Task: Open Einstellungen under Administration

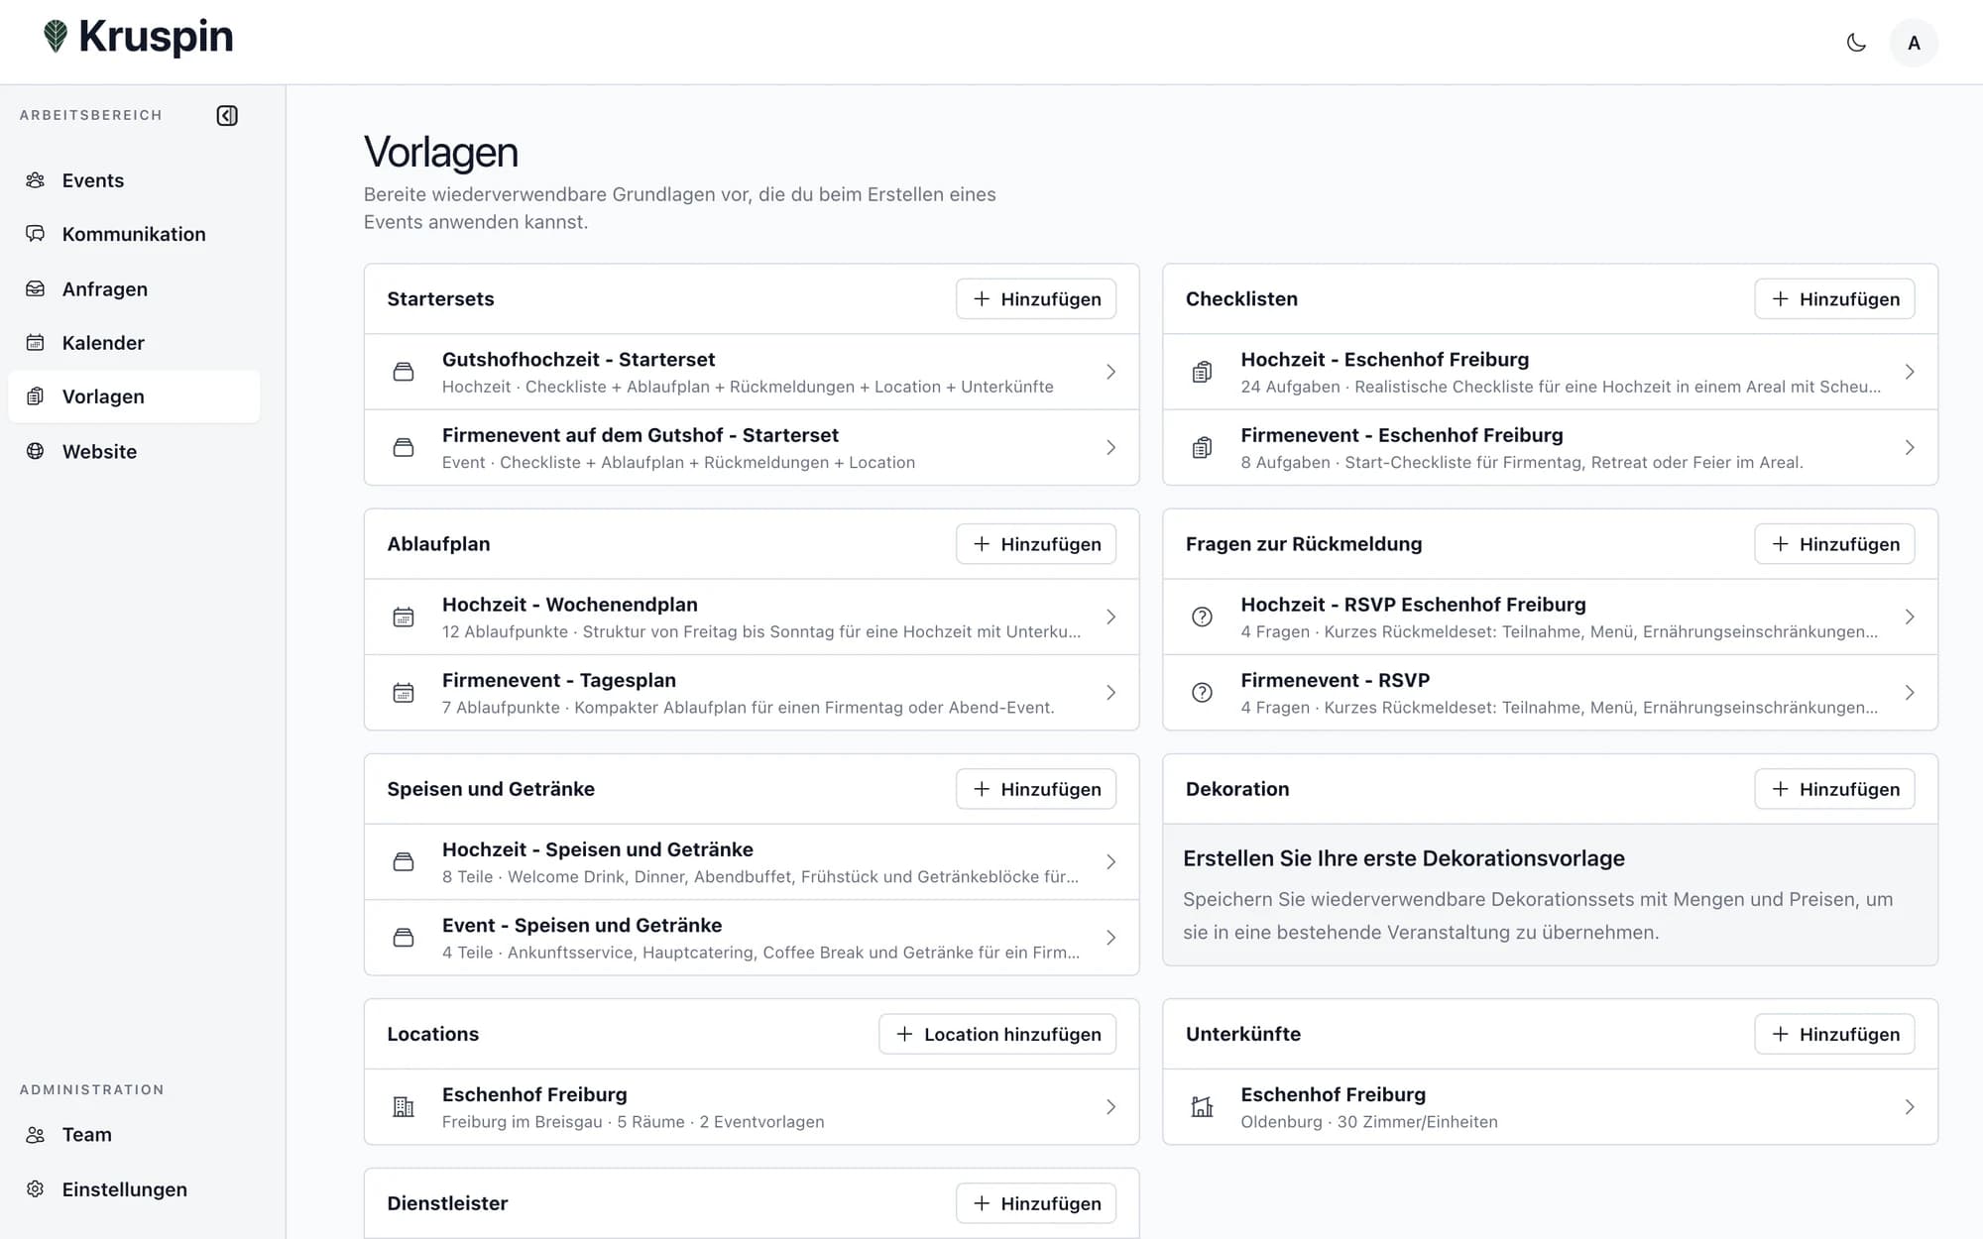Action: pos(134,1188)
